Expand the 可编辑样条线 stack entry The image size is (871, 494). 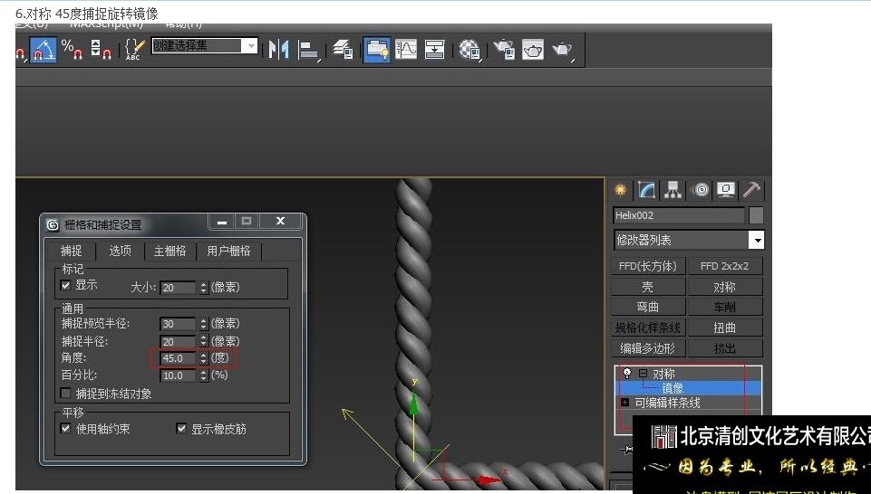point(624,403)
